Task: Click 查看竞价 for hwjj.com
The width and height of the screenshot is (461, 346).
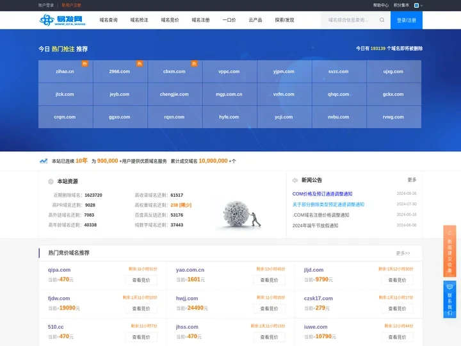Action: (x=269, y=309)
